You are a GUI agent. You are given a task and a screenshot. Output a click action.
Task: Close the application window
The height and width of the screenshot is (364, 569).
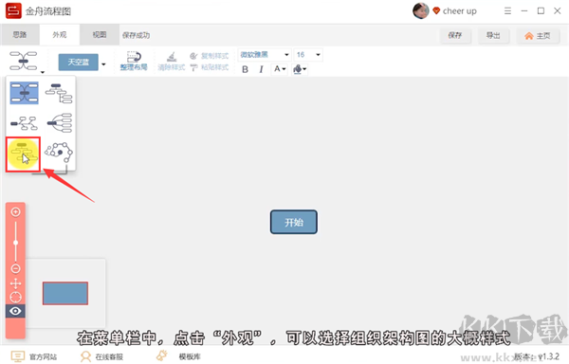coord(558,10)
